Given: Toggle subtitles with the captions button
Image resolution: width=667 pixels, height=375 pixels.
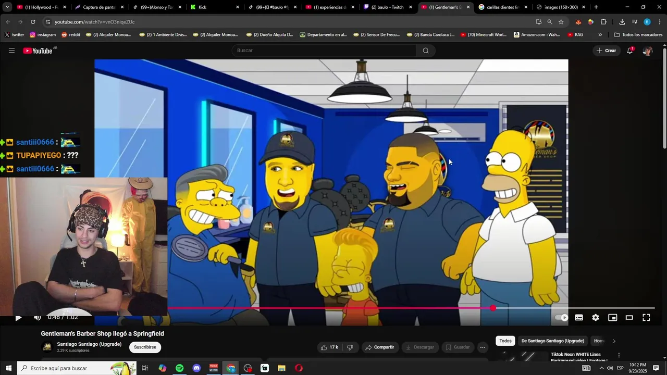Looking at the screenshot, I should 579,318.
